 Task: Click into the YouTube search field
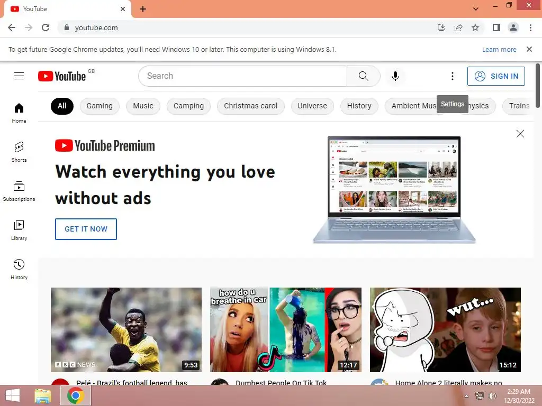coord(242,76)
